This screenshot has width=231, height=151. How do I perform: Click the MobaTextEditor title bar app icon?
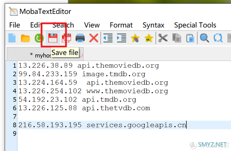tap(13, 11)
